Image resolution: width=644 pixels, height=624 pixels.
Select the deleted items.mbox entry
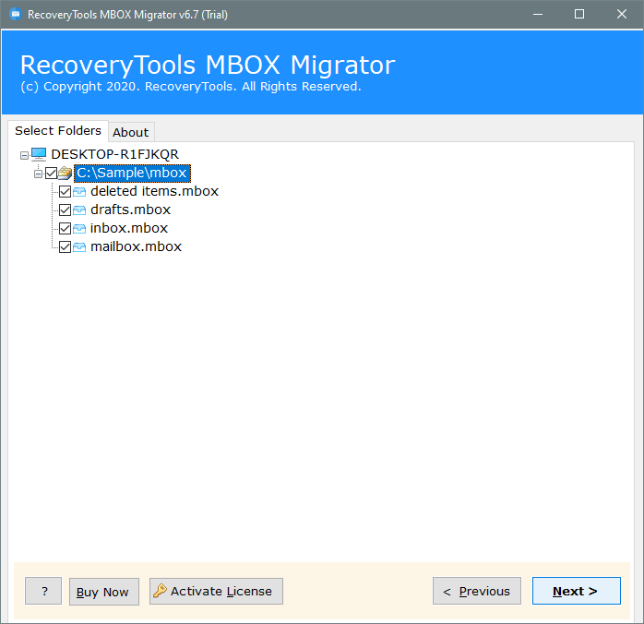(x=154, y=191)
